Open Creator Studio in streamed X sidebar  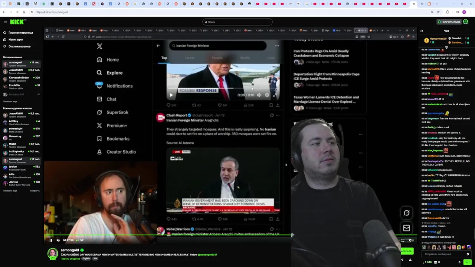[x=116, y=152]
